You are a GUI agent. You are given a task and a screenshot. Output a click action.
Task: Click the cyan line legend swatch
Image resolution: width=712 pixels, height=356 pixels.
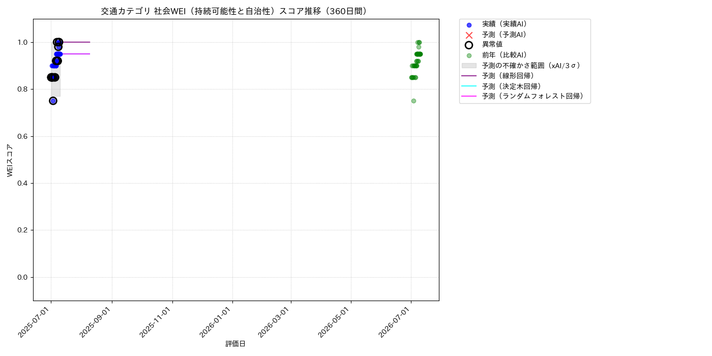click(x=469, y=86)
